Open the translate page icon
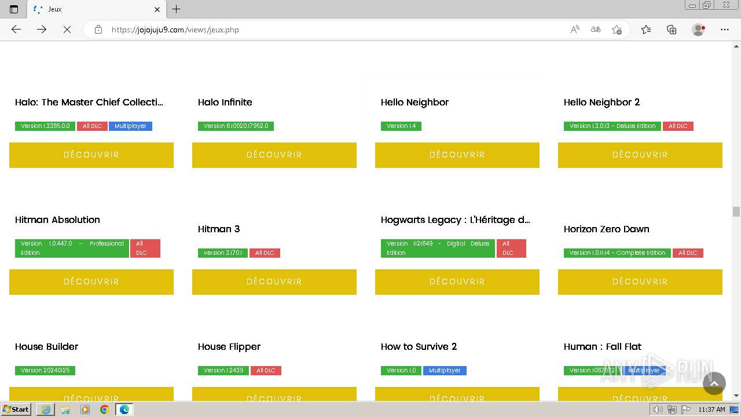This screenshot has width=741, height=417. (596, 30)
